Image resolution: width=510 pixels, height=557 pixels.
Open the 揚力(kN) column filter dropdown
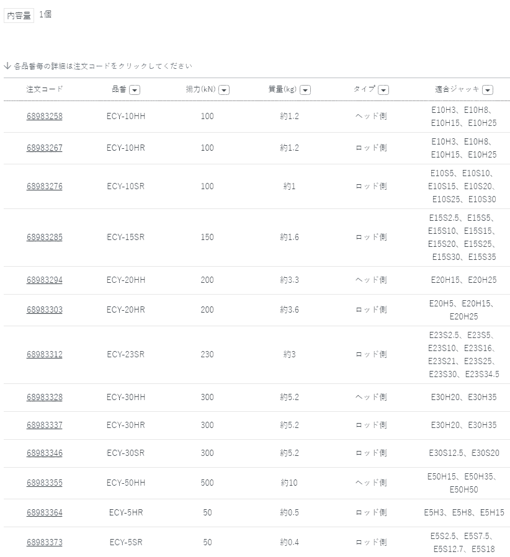click(x=224, y=90)
